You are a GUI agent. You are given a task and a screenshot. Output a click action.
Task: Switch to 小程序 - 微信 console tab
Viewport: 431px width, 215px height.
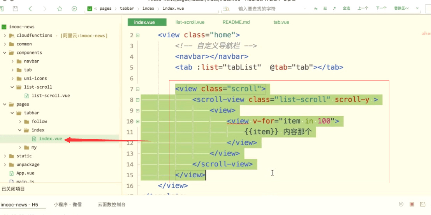click(x=68, y=205)
